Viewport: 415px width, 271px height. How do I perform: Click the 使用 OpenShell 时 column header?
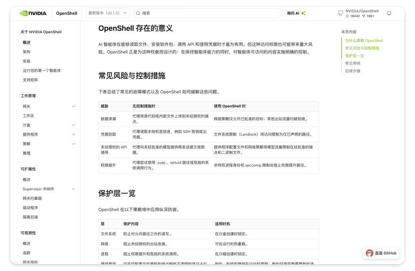coord(229,106)
